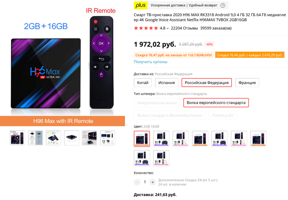This screenshot has height=200, width=288.
Task: Choose Франция as shipping origin
Action: [247, 83]
